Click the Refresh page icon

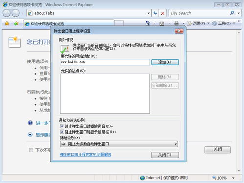155,13
